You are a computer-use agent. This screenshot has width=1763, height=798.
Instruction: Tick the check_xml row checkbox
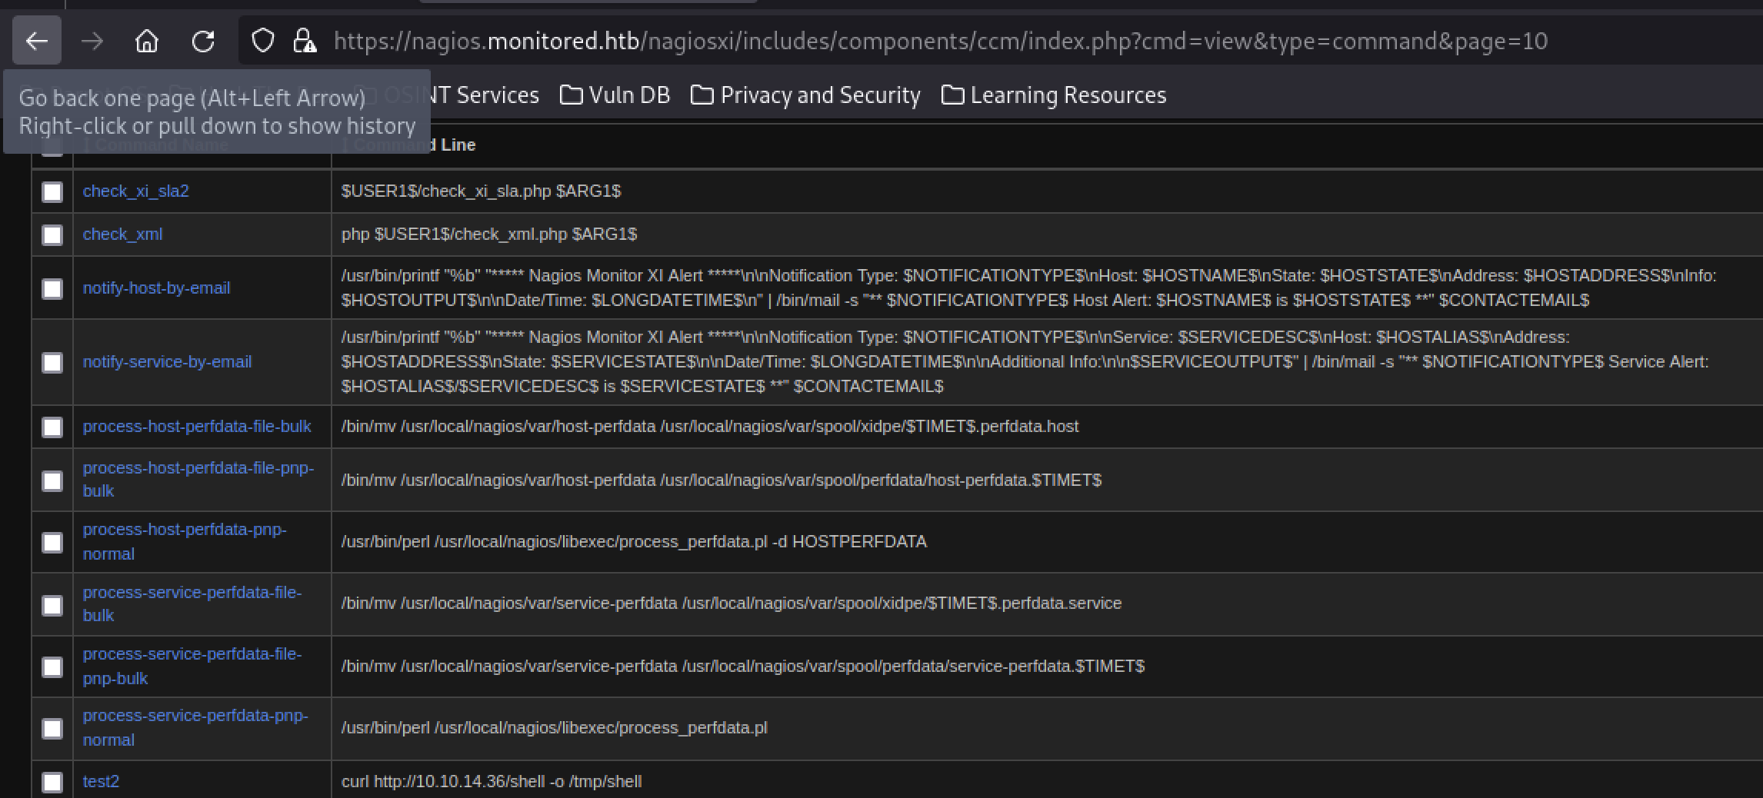pyautogui.click(x=52, y=235)
